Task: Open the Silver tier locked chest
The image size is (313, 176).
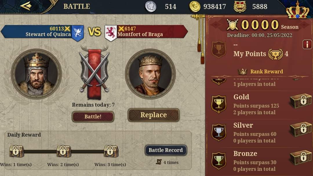Action: pos(301,129)
